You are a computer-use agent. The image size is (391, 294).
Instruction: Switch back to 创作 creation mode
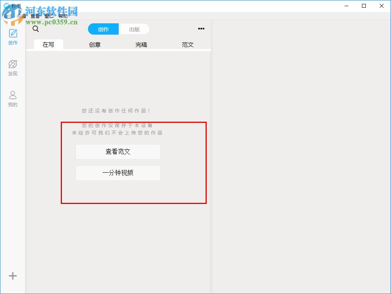[x=103, y=29]
